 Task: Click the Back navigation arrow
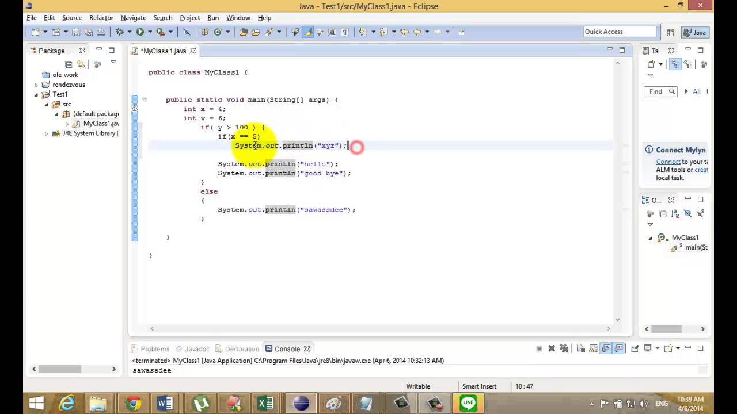pos(417,32)
